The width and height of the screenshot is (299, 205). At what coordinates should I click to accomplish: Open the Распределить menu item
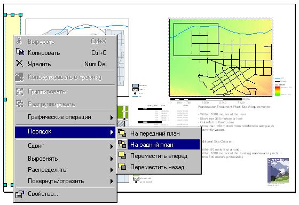tap(65, 170)
